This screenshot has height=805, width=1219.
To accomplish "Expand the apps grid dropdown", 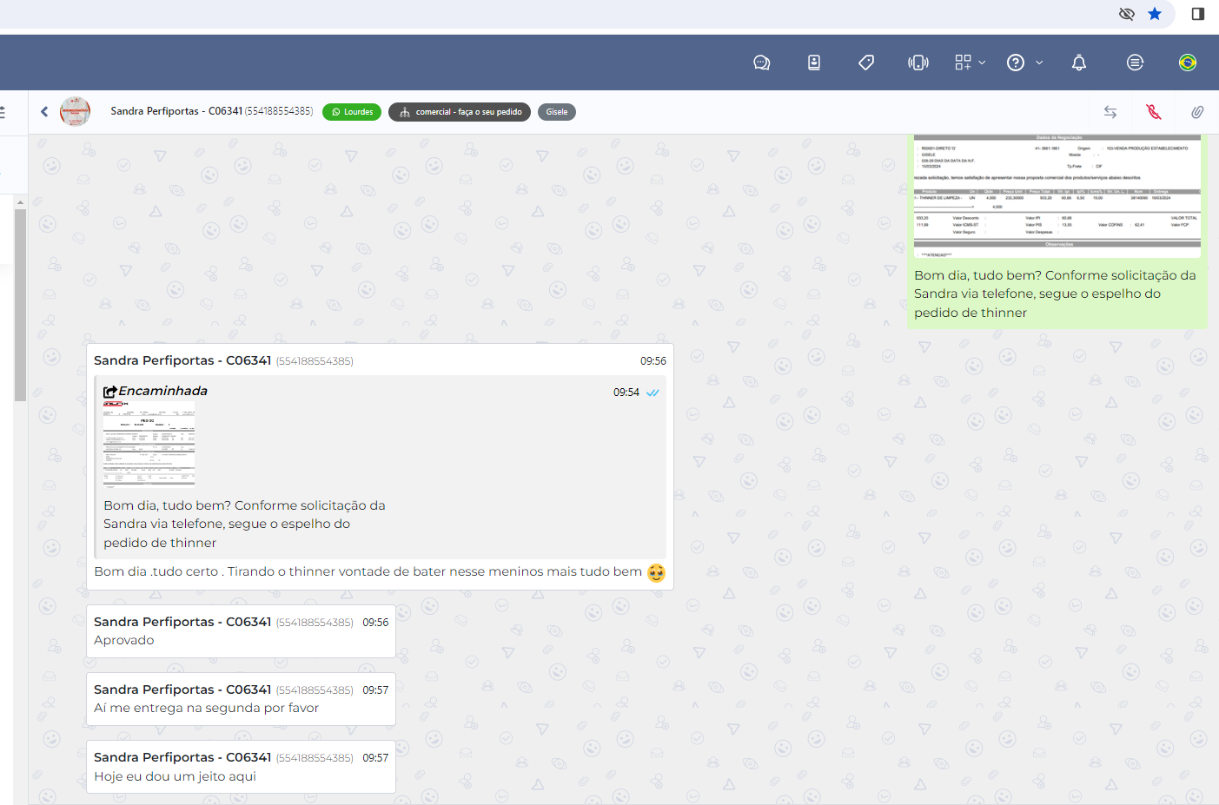I will [970, 63].
